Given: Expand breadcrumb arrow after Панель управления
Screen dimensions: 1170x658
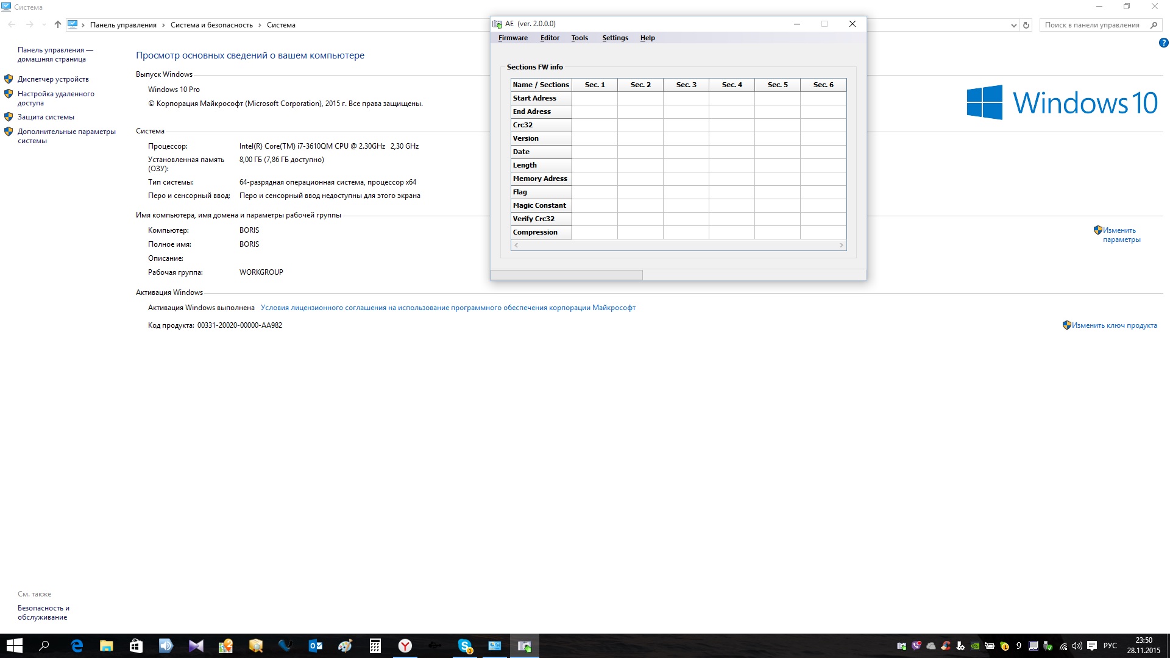Looking at the screenshot, I should point(163,25).
